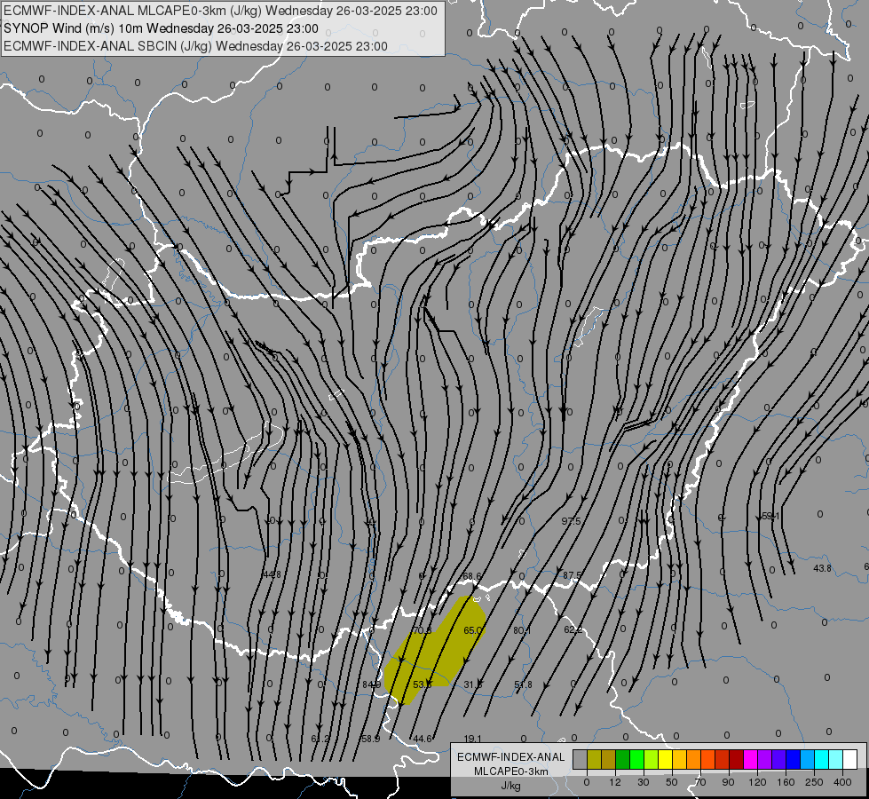Click the legend tick label 12
The height and width of the screenshot is (799, 869).
click(x=615, y=782)
